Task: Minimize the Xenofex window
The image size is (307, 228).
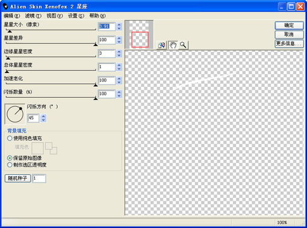Action: point(282,7)
